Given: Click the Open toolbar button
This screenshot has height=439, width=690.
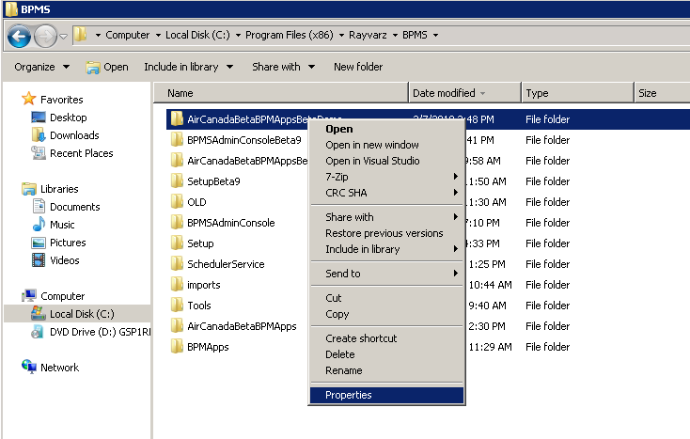Looking at the screenshot, I should [x=107, y=67].
